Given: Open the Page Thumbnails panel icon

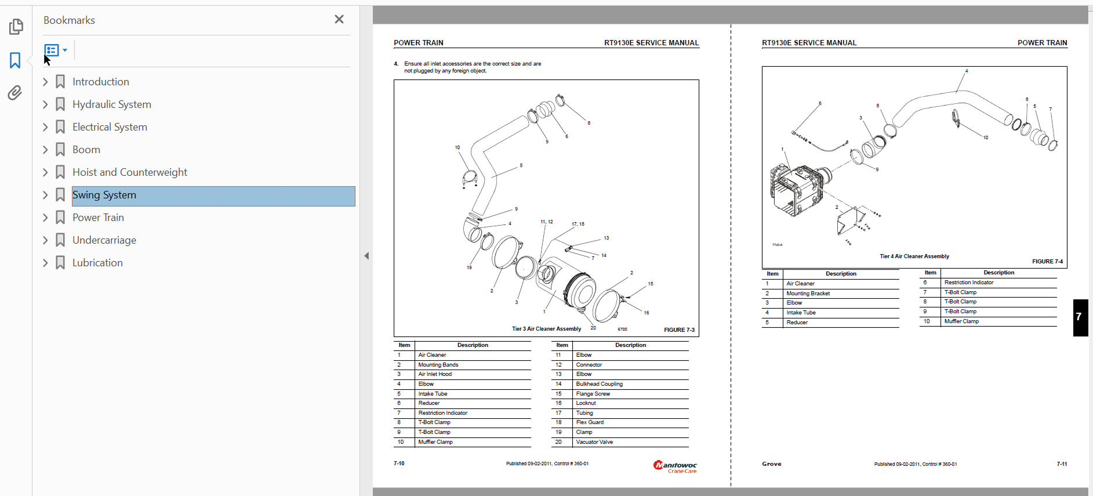Looking at the screenshot, I should (16, 27).
